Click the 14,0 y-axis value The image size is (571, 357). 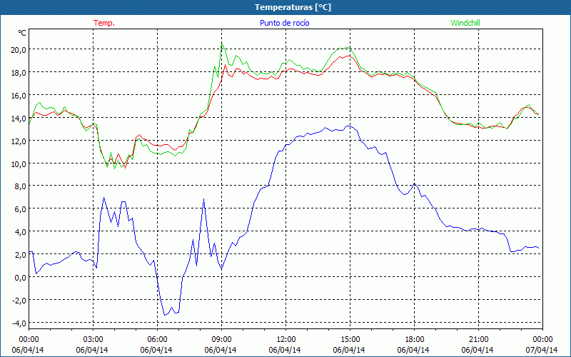click(18, 118)
